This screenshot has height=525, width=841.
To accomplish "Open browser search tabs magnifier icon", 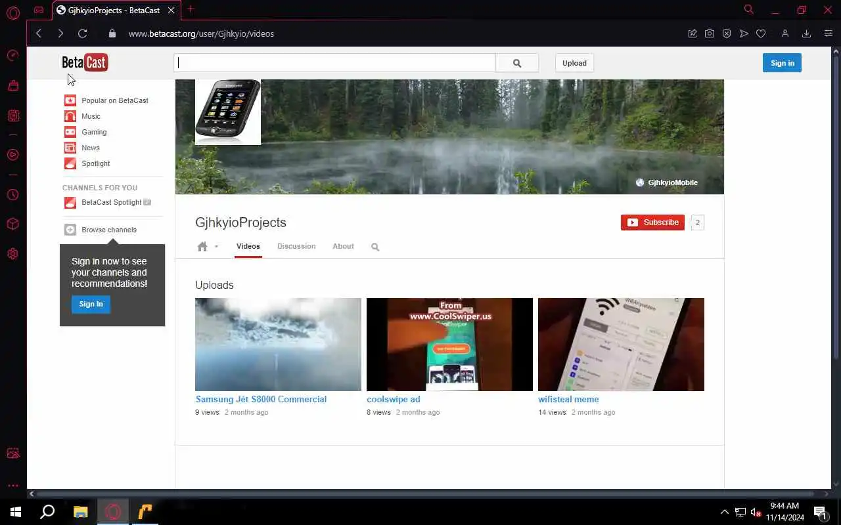I will click(748, 9).
